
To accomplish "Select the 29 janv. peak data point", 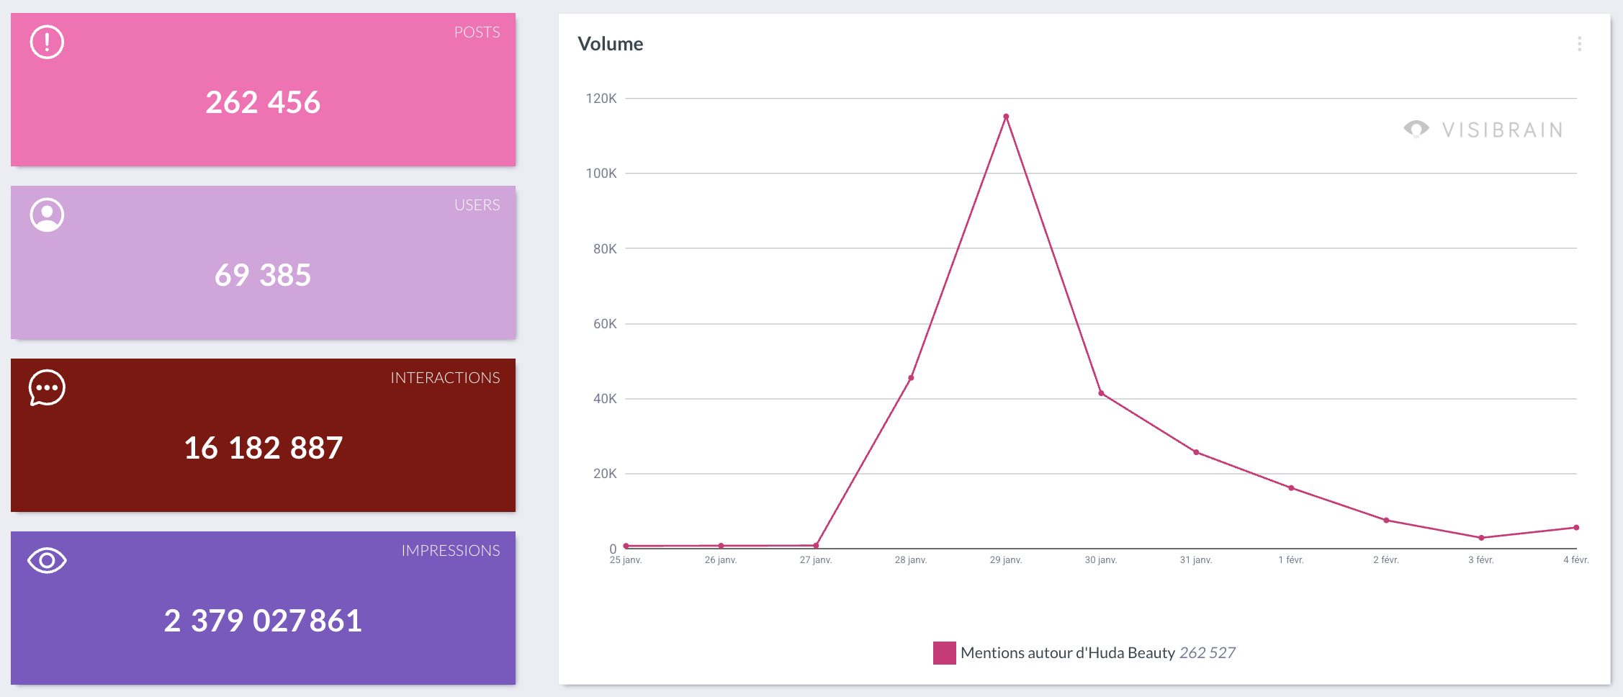I will click(1005, 115).
